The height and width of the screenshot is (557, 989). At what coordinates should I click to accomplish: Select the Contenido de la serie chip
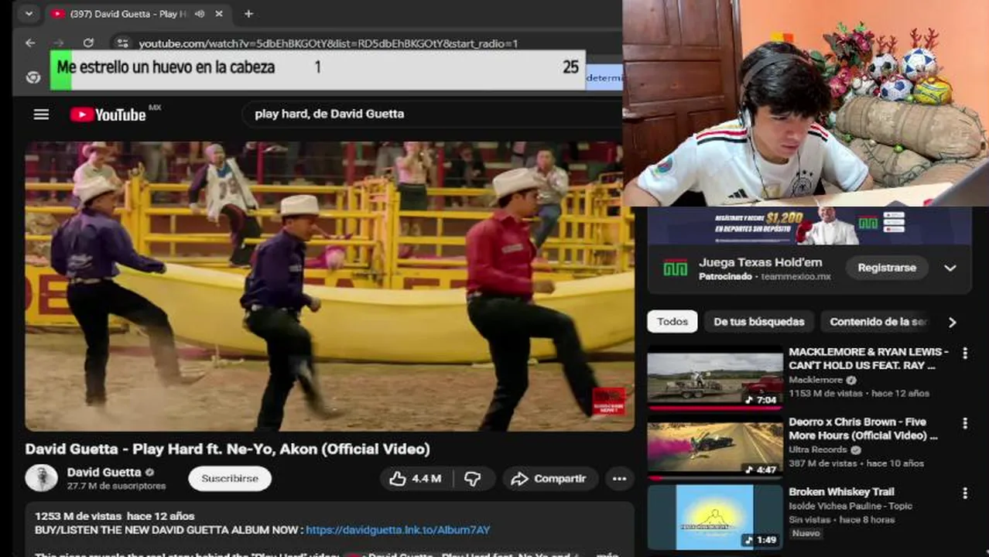[x=877, y=322]
